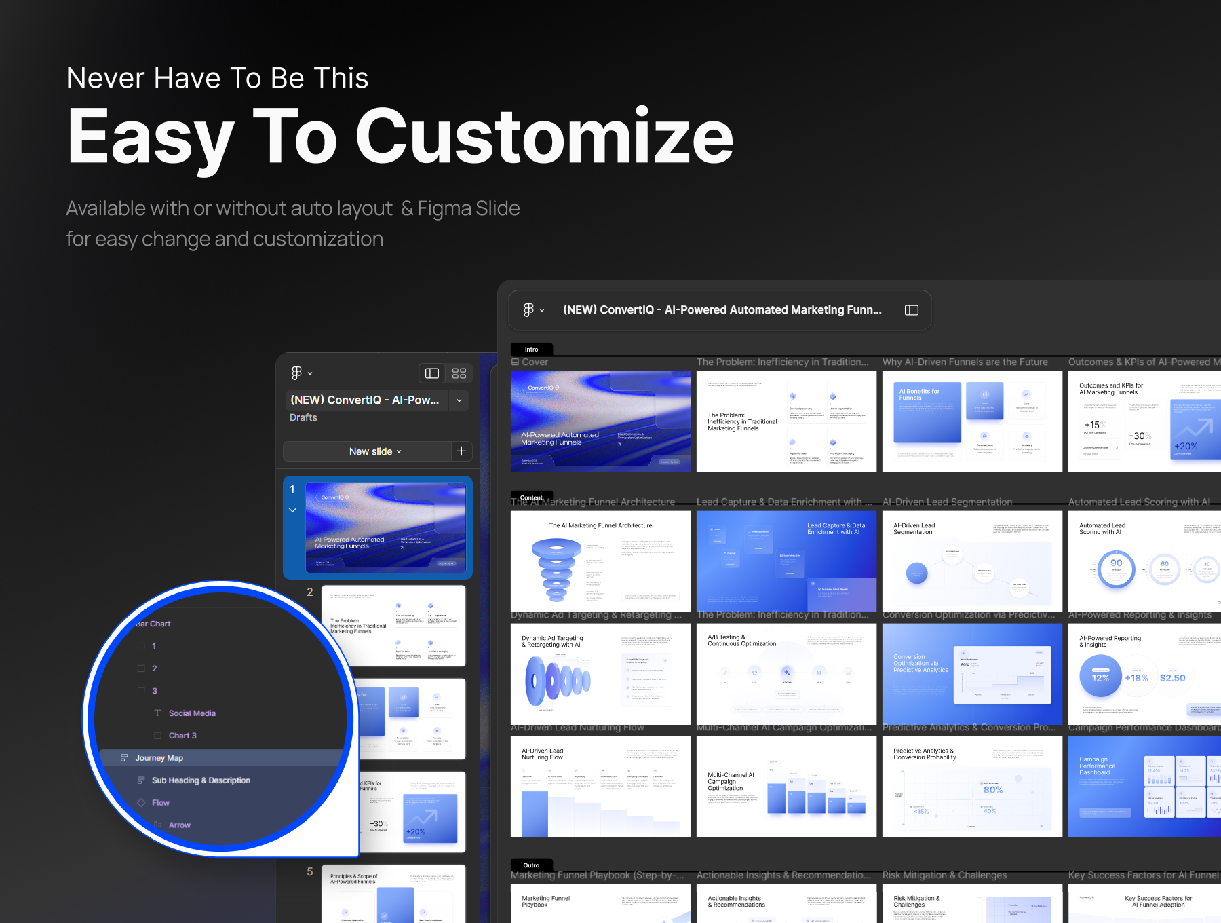Open Figma logo menu in the slides panel
The height and width of the screenshot is (923, 1221).
click(301, 373)
